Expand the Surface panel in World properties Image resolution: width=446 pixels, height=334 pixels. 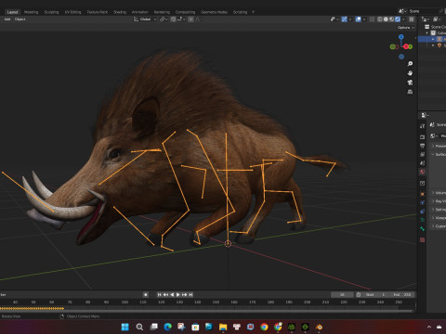tap(433, 154)
